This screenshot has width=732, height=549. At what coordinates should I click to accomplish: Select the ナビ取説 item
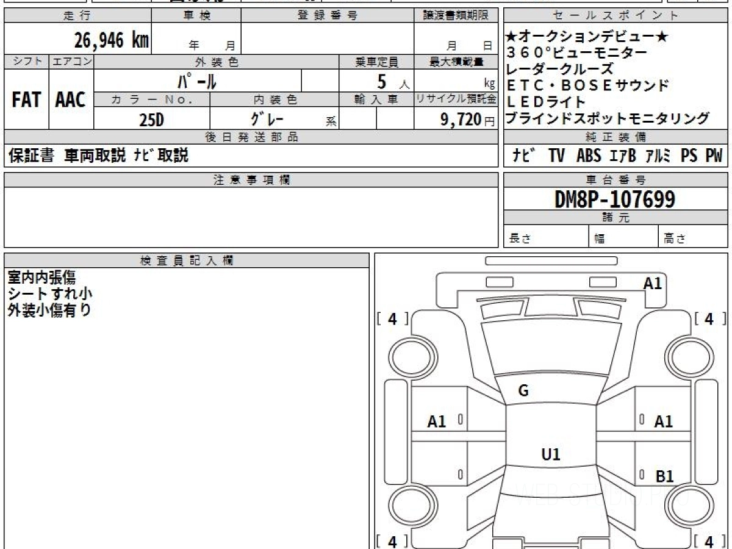click(x=161, y=156)
